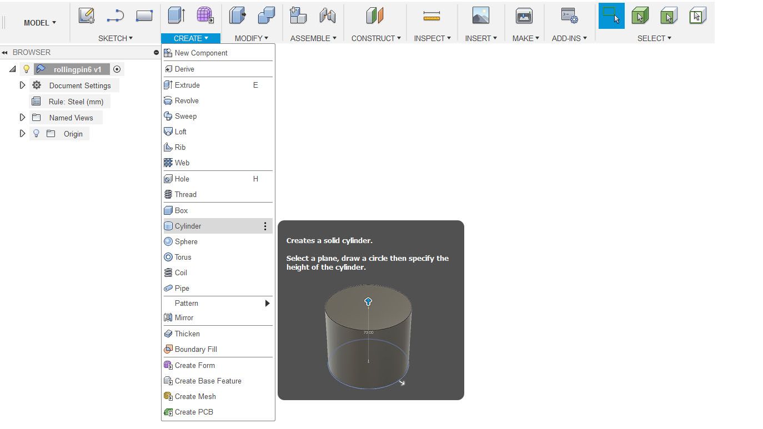
Task: Open the MODIFY dropdown menu
Action: 251,38
